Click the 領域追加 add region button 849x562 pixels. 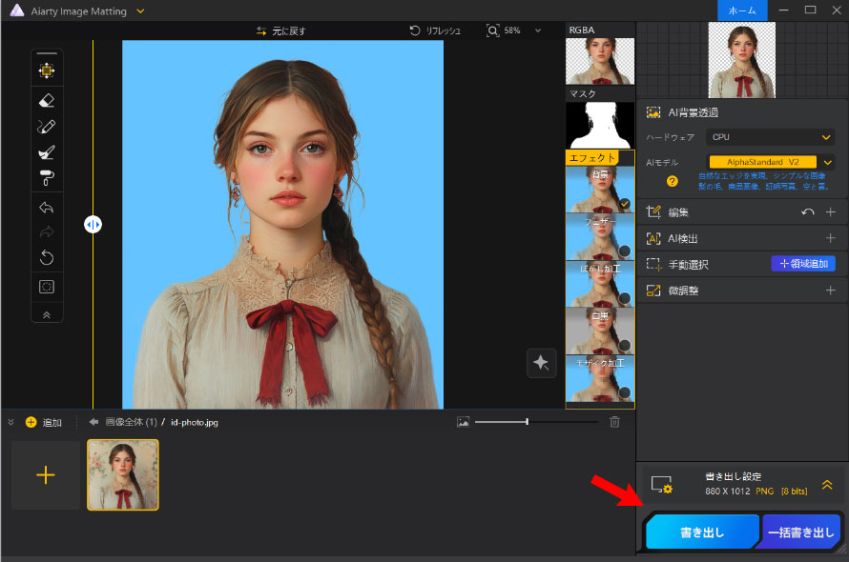click(x=802, y=264)
